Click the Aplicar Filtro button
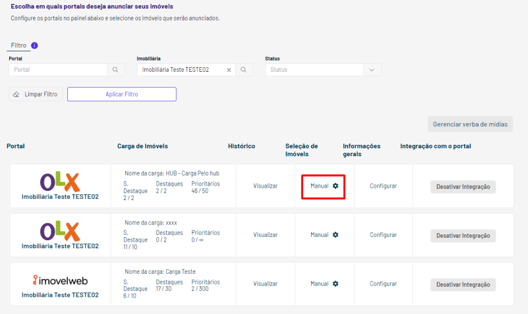The height and width of the screenshot is (314, 528). [x=122, y=94]
